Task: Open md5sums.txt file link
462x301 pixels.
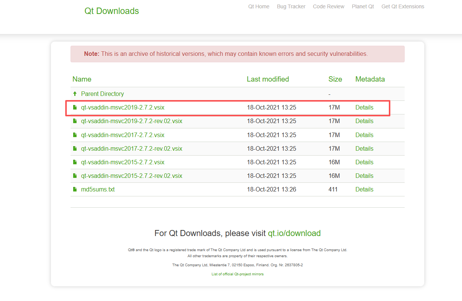Action: coord(98,189)
